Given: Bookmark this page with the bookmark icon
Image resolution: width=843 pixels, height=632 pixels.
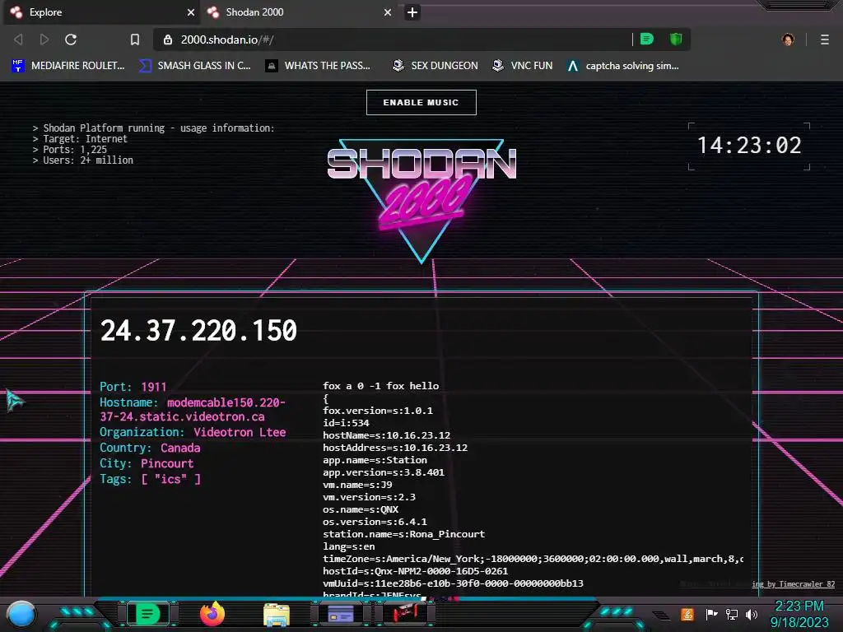Looking at the screenshot, I should click(135, 39).
